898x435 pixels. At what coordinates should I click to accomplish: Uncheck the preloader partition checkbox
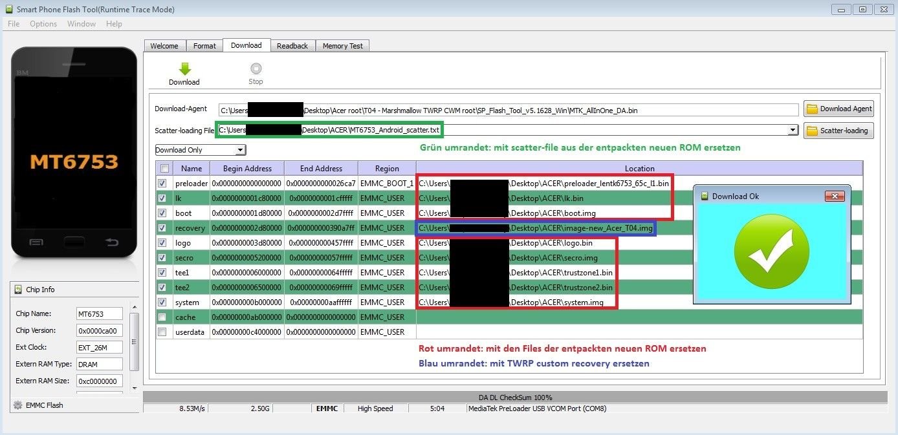point(162,184)
